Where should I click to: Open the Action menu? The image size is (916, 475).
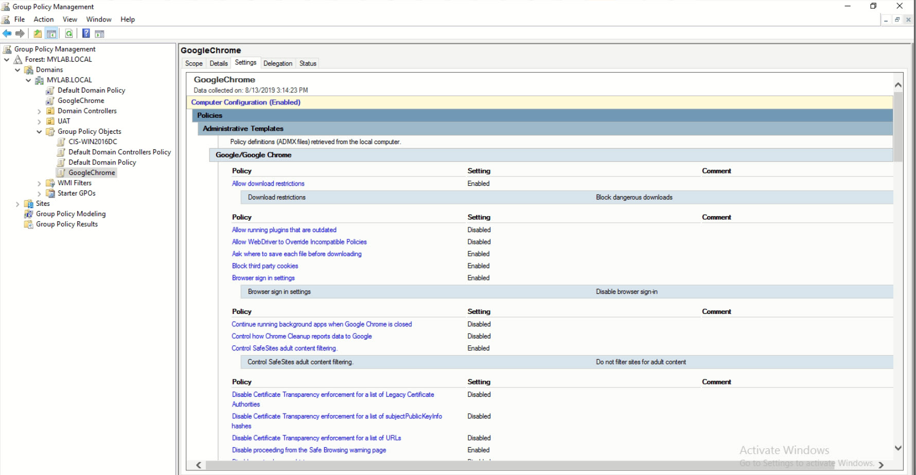44,19
